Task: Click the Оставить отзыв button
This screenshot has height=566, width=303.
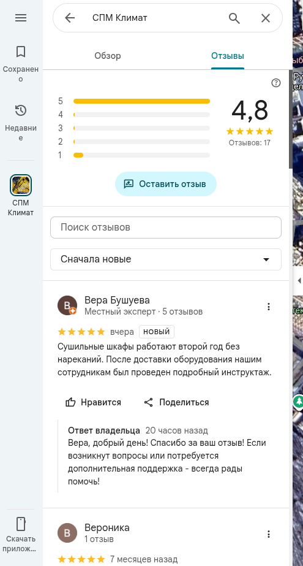Action: (x=166, y=184)
